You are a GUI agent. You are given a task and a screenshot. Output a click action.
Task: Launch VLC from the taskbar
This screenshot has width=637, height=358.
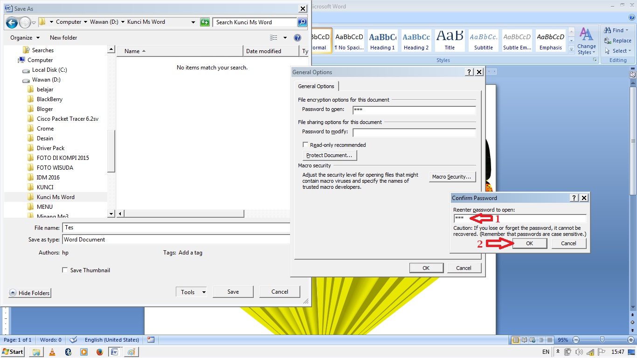[x=52, y=352]
